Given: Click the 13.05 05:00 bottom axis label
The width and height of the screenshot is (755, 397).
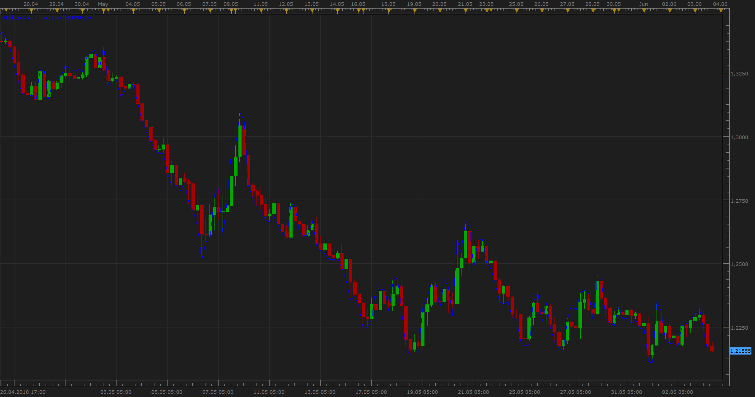Looking at the screenshot, I should (x=320, y=392).
